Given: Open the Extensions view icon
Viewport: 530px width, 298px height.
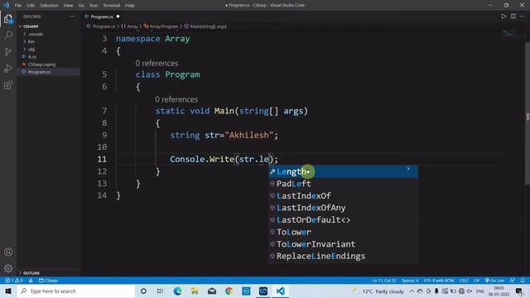Looking at the screenshot, I should pyautogui.click(x=8, y=84).
